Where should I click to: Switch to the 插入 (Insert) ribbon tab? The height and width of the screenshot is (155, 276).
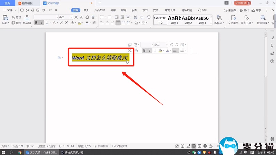point(86,10)
